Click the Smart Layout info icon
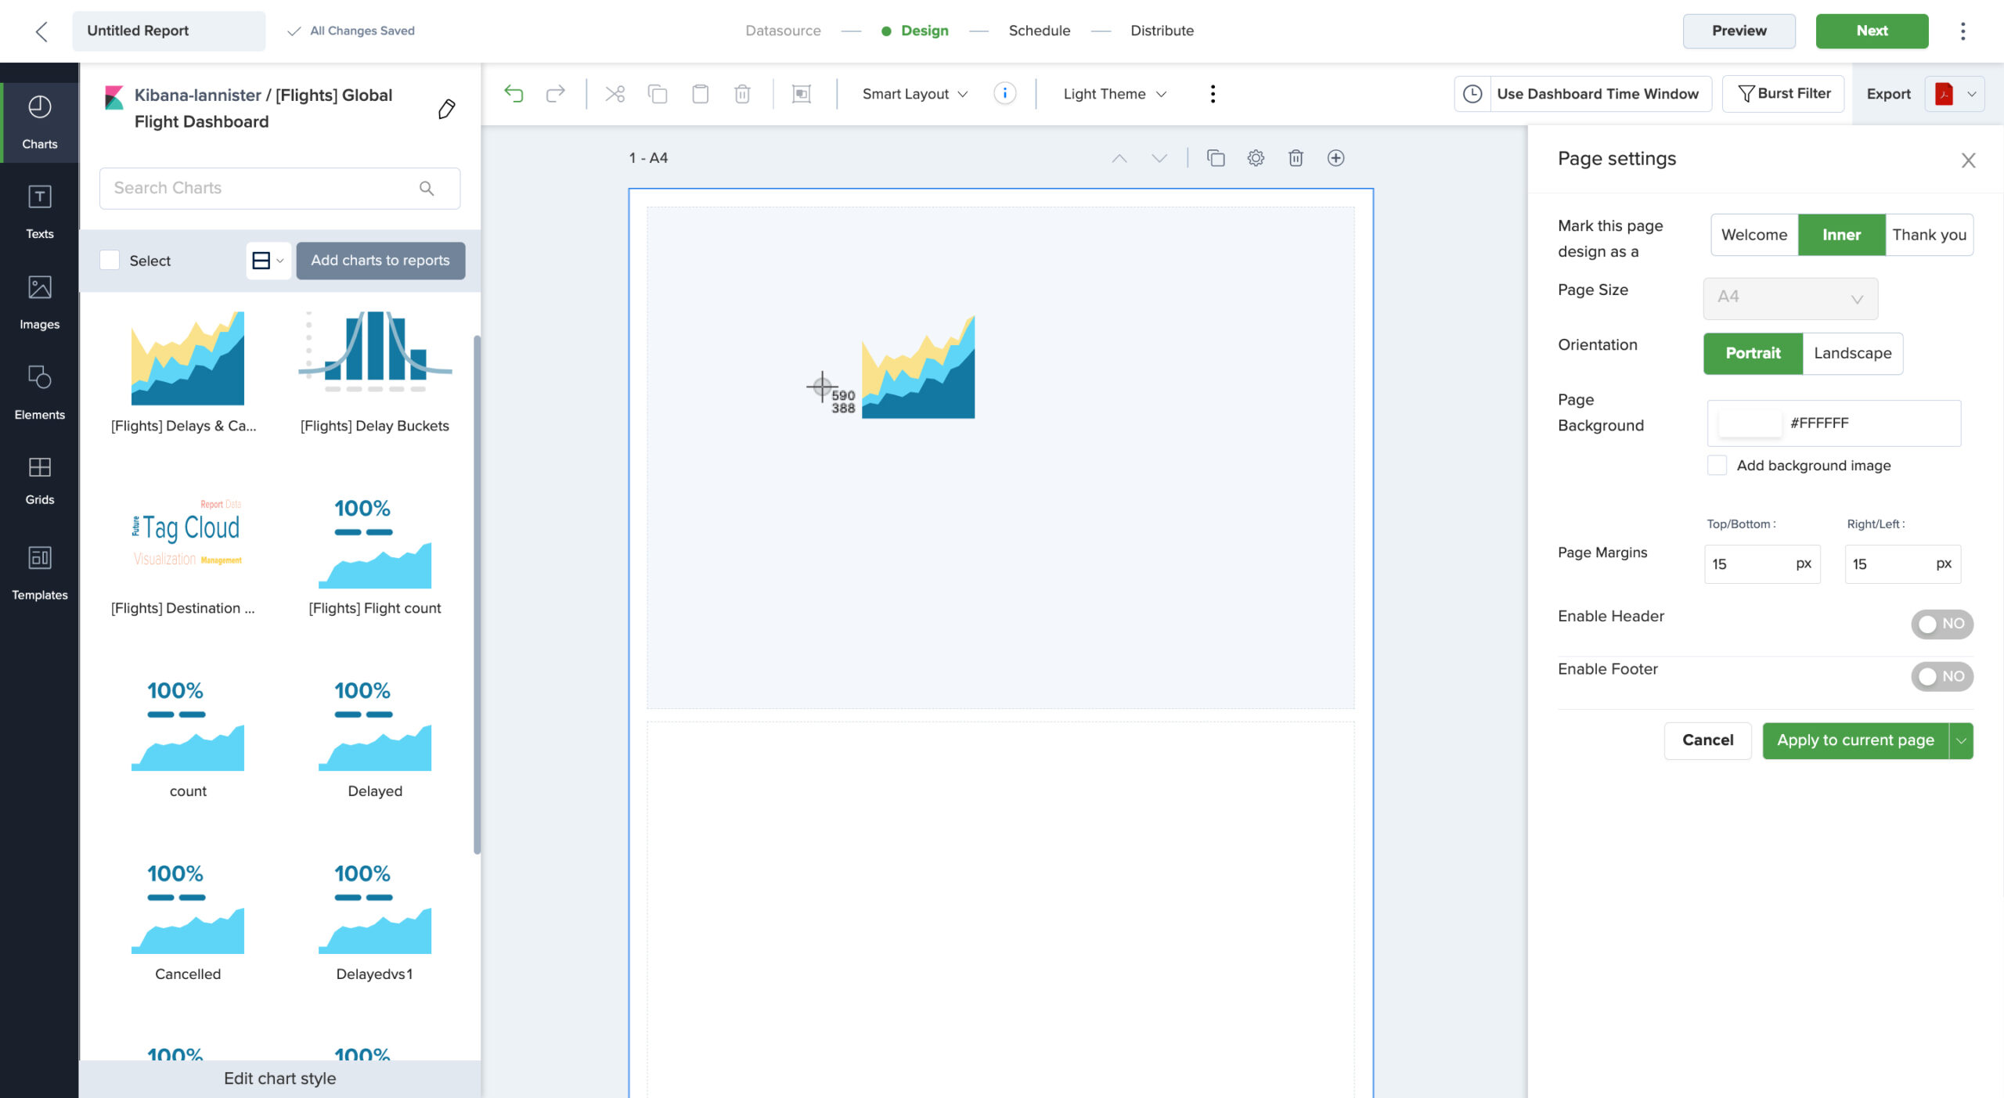 click(x=1004, y=94)
